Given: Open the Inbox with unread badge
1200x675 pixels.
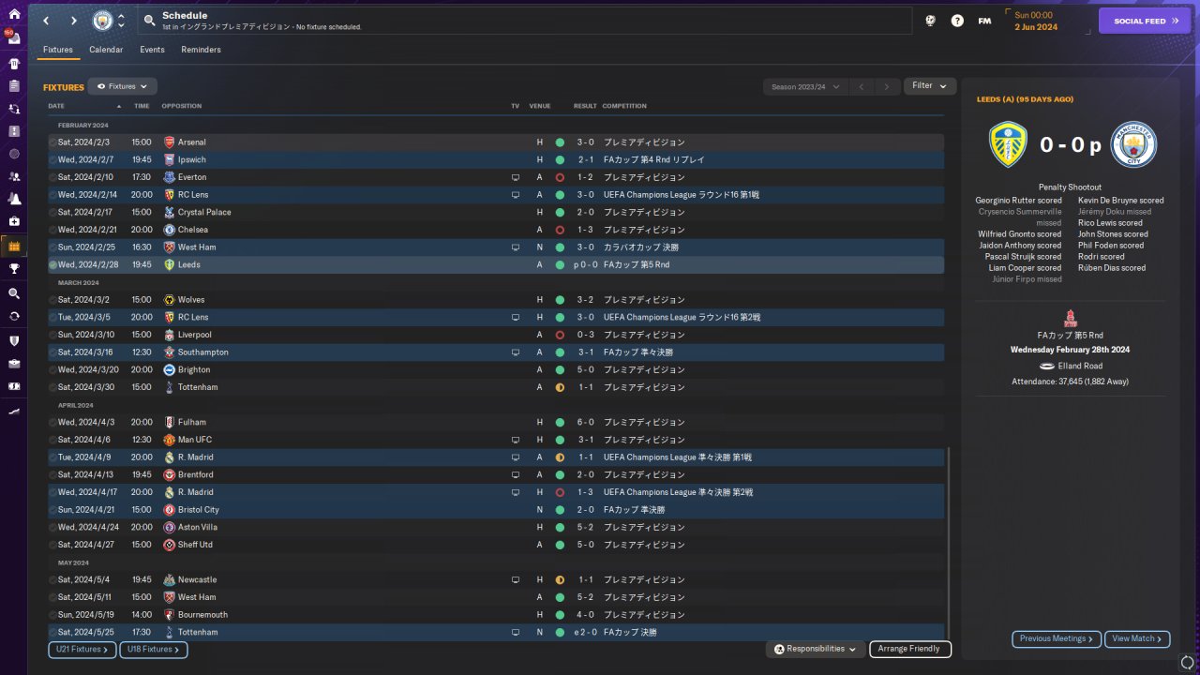Looking at the screenshot, I should coord(14,39).
